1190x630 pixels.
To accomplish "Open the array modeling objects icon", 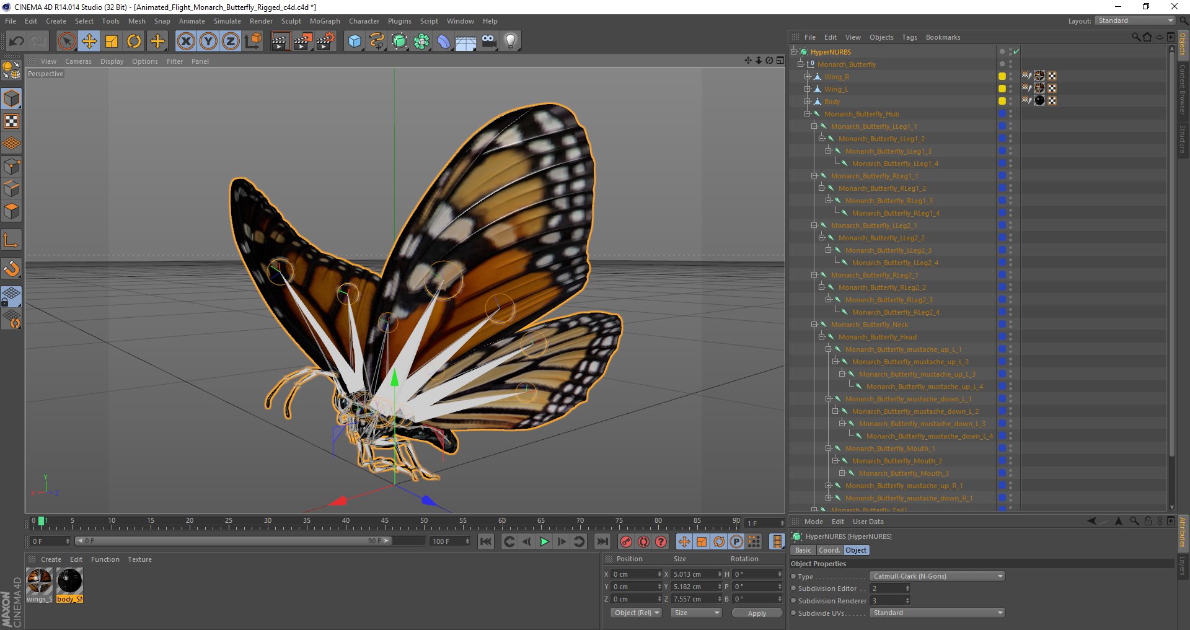I will coord(422,42).
